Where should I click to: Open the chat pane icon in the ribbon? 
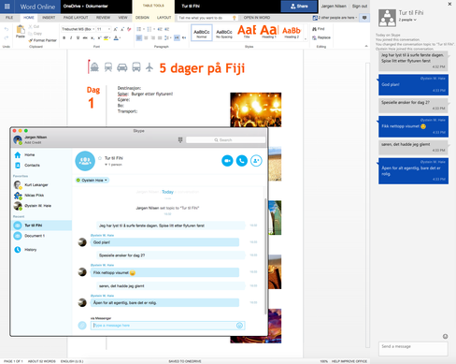pos(364,18)
